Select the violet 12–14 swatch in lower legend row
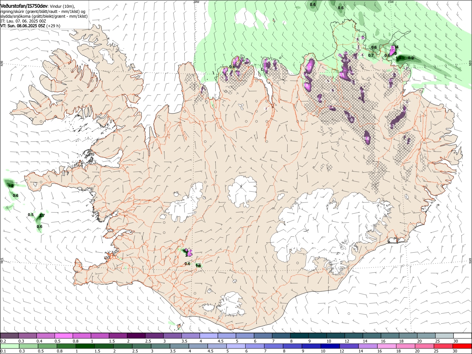This screenshot has width=472, height=354. pyautogui.click(x=348, y=346)
